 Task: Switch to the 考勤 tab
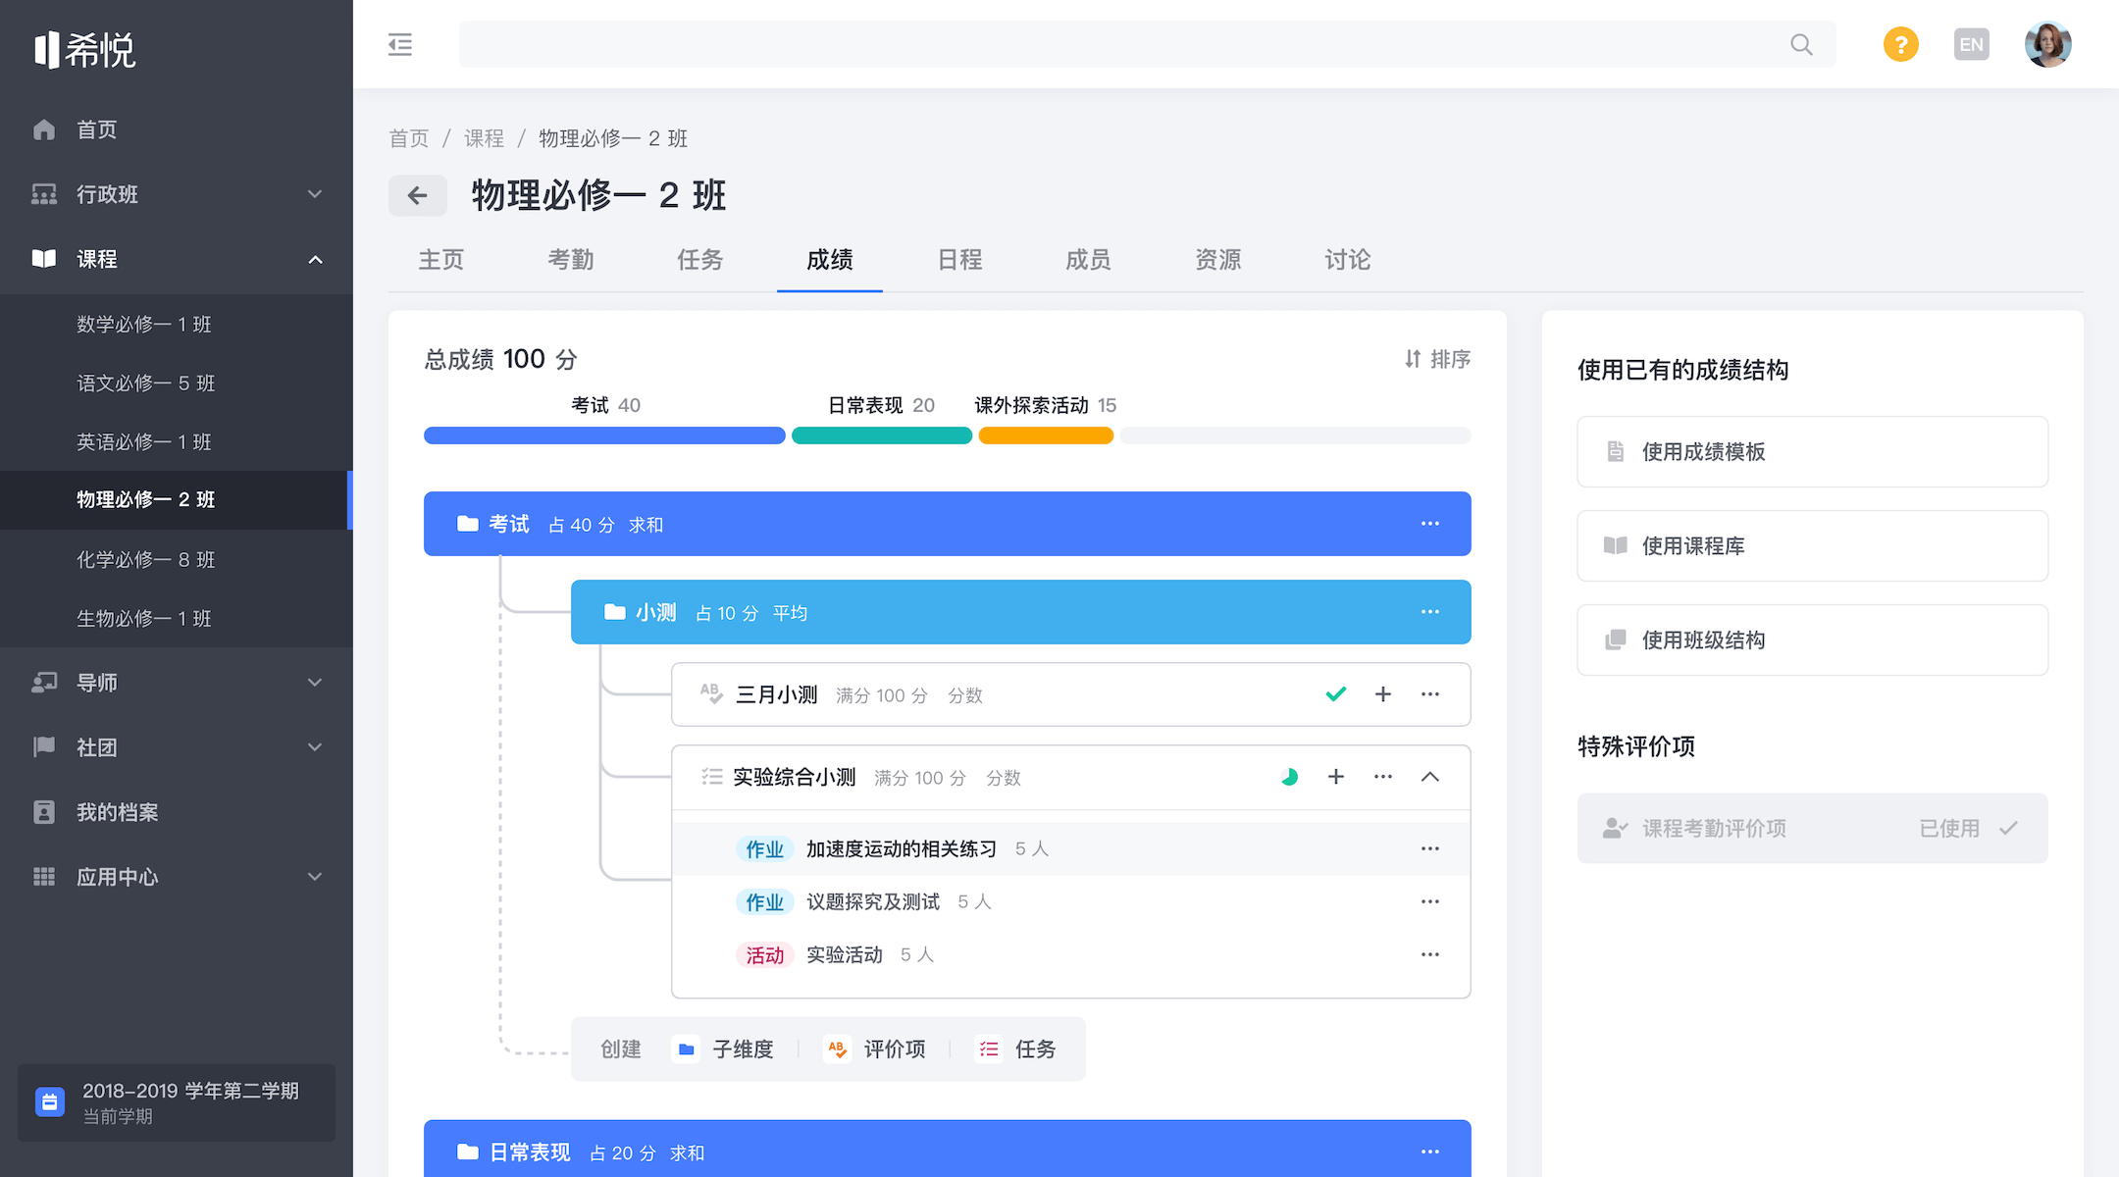click(571, 260)
